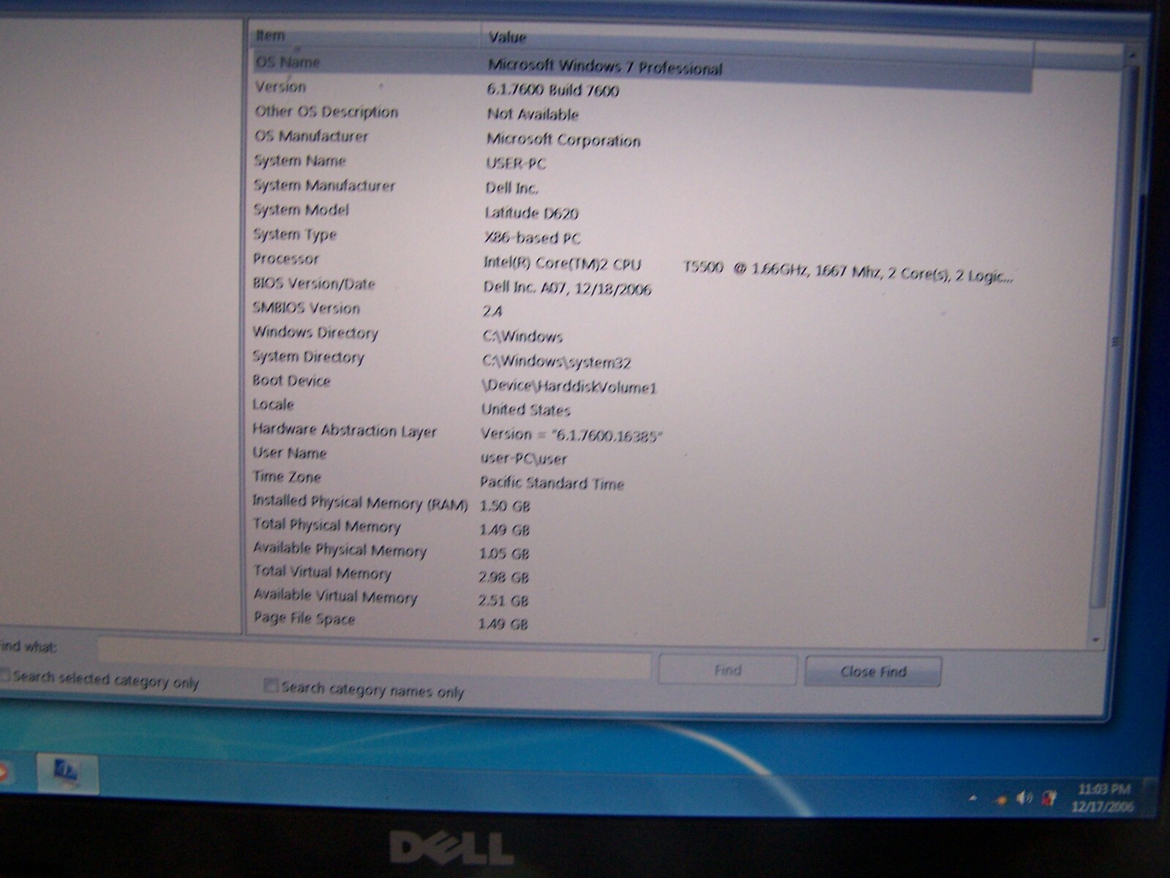Screen dimensions: 1170x878
Task: Select 'C:\Windows\system32' value
Action: point(556,362)
